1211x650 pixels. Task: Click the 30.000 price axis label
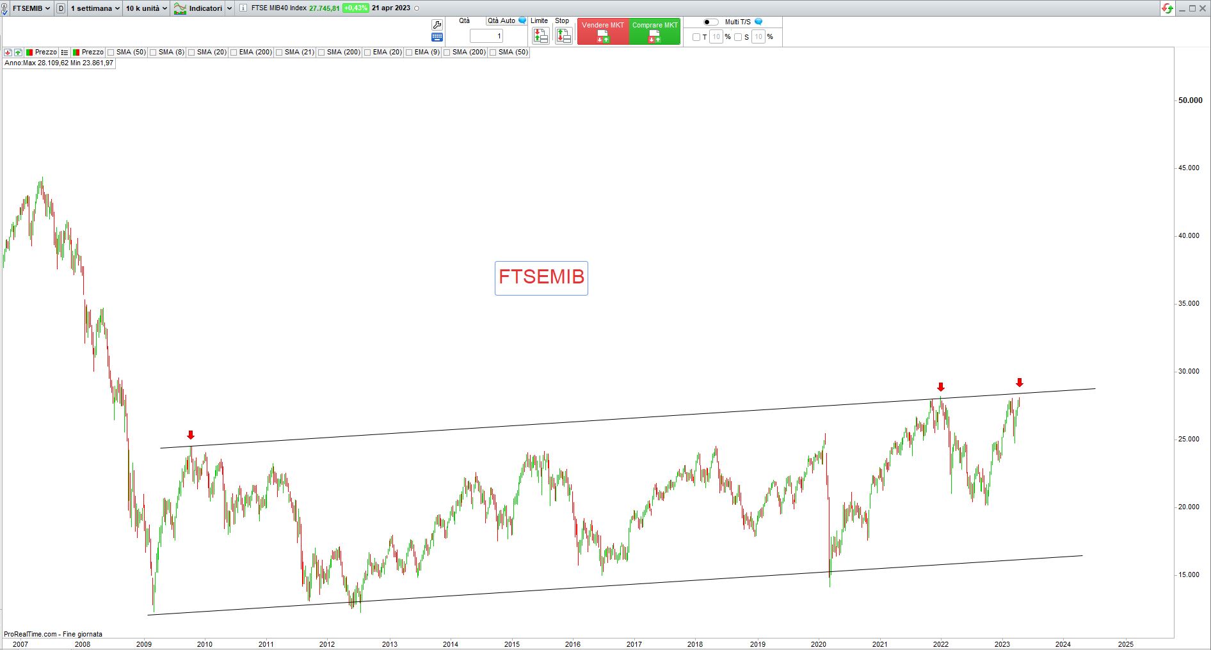tap(1189, 372)
